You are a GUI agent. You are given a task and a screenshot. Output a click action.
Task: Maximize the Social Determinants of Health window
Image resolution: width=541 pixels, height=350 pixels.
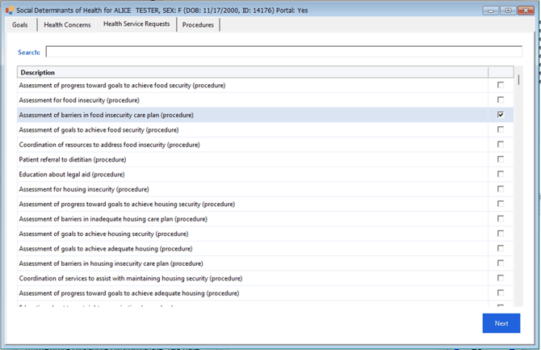point(508,11)
